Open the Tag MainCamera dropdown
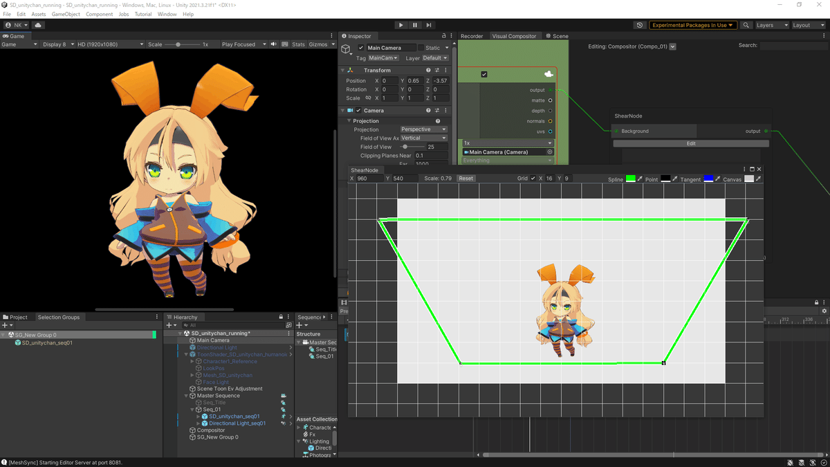The width and height of the screenshot is (830, 467). [x=382, y=58]
